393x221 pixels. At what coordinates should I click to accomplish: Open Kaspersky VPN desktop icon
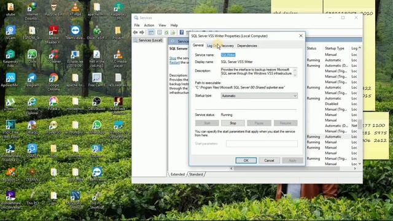(x=119, y=11)
